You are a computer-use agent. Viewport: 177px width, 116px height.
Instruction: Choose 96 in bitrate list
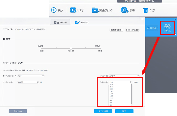tap(111, 100)
